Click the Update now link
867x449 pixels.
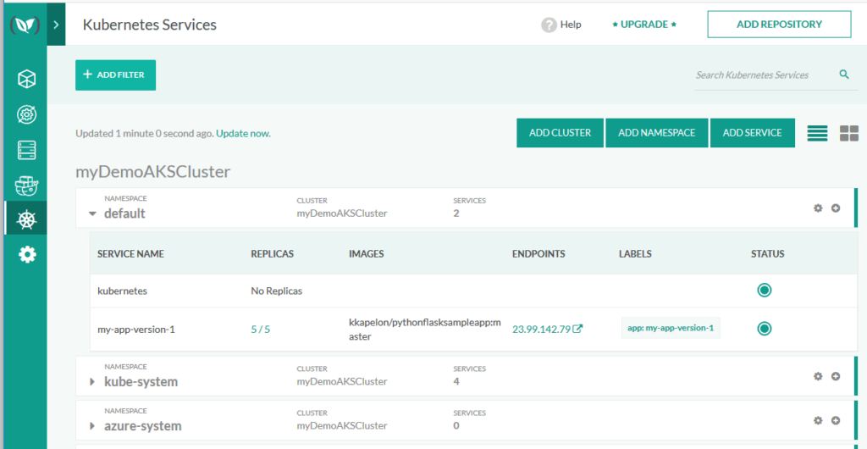coord(243,133)
